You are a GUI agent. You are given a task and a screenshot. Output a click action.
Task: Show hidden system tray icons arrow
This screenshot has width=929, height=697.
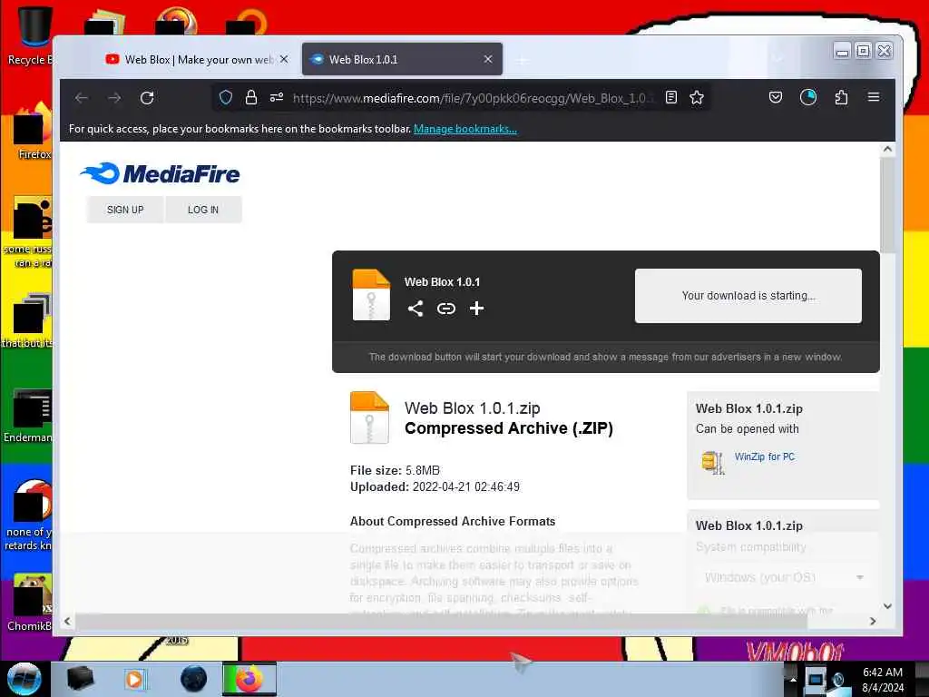pyautogui.click(x=793, y=679)
